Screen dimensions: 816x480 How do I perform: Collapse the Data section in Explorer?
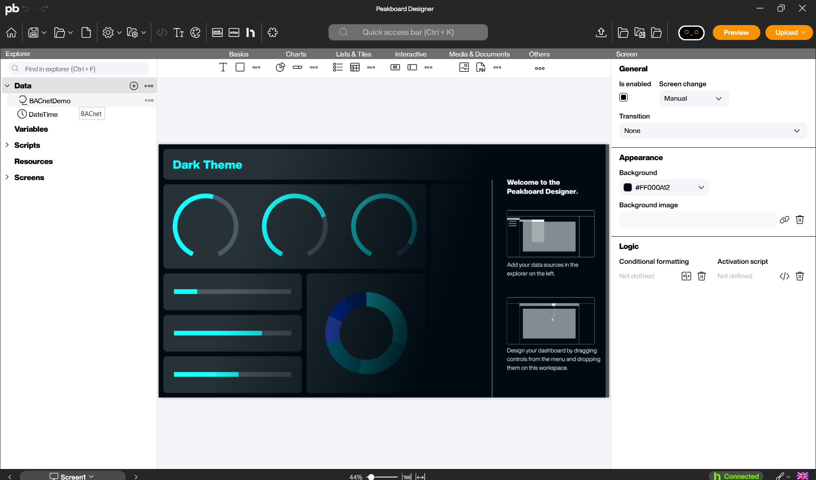pyautogui.click(x=7, y=86)
